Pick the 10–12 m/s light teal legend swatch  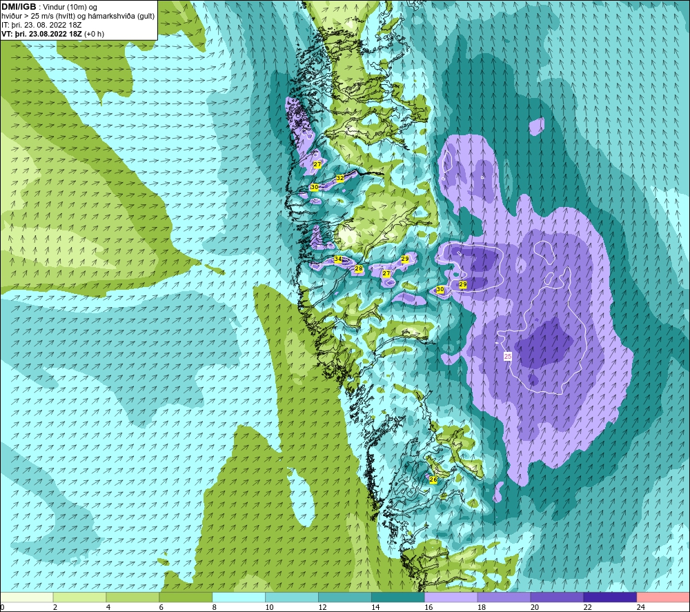292,597
